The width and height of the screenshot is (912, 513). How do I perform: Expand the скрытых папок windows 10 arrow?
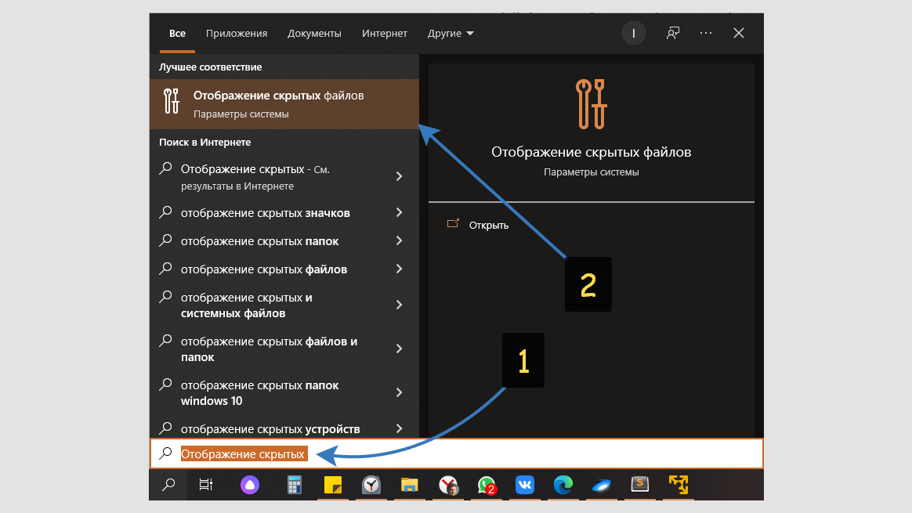(399, 392)
